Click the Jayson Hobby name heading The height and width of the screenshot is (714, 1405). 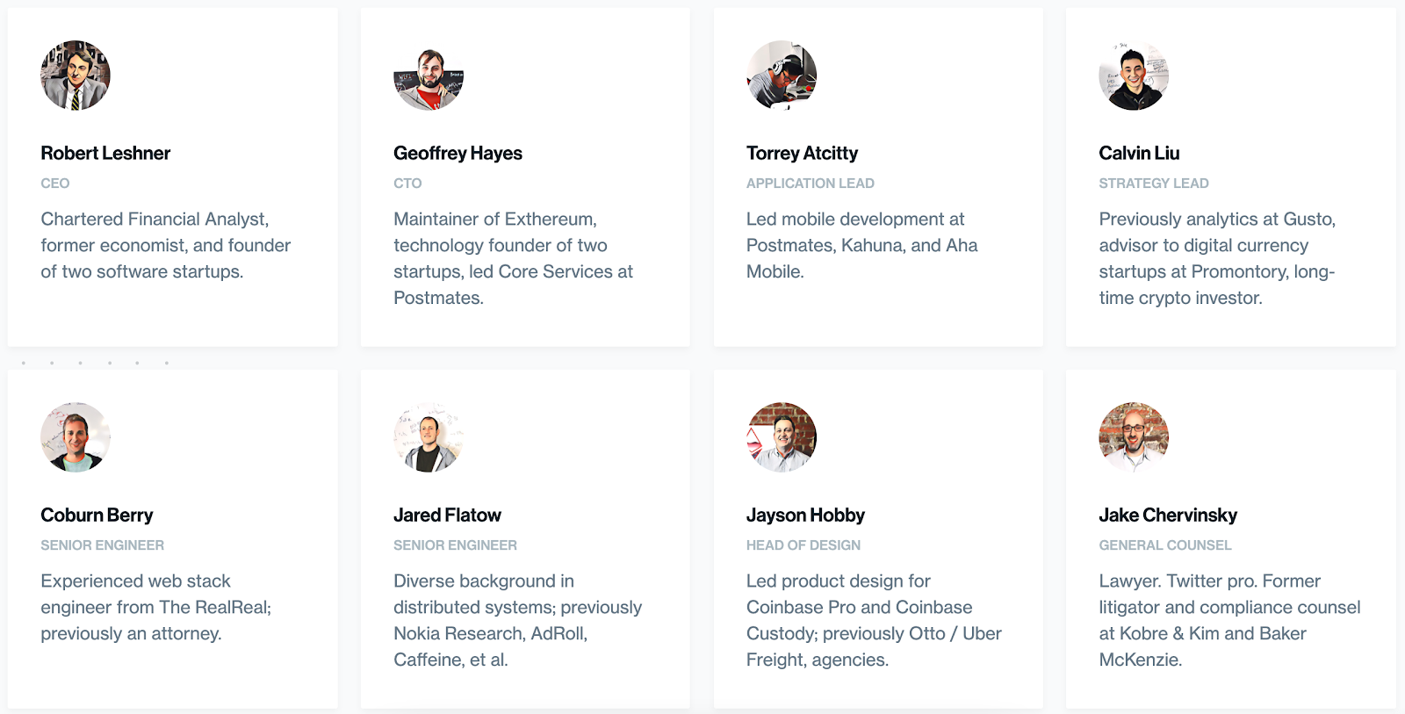click(805, 515)
